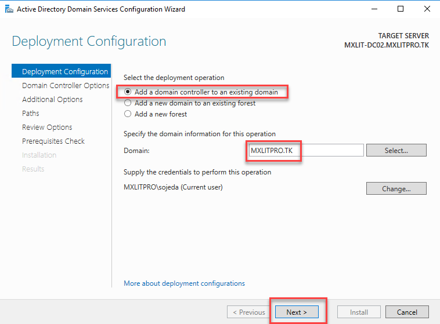Open Additional Options in sidebar
The image size is (440, 324).
[x=52, y=100]
